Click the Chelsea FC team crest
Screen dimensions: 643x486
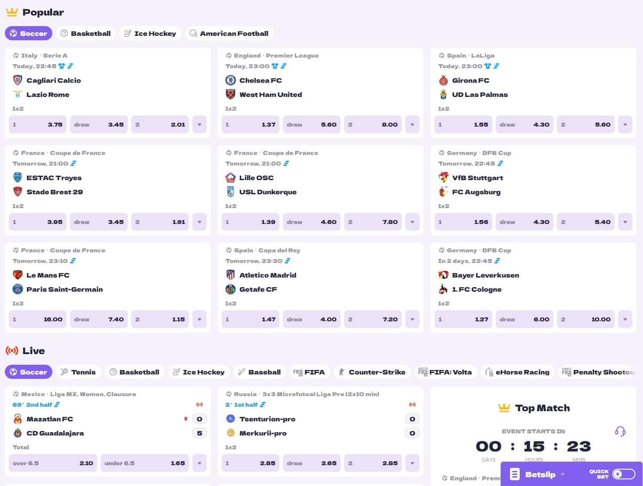231,80
